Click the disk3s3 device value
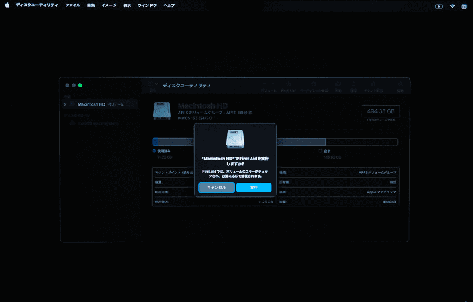The image size is (473, 302). point(389,202)
